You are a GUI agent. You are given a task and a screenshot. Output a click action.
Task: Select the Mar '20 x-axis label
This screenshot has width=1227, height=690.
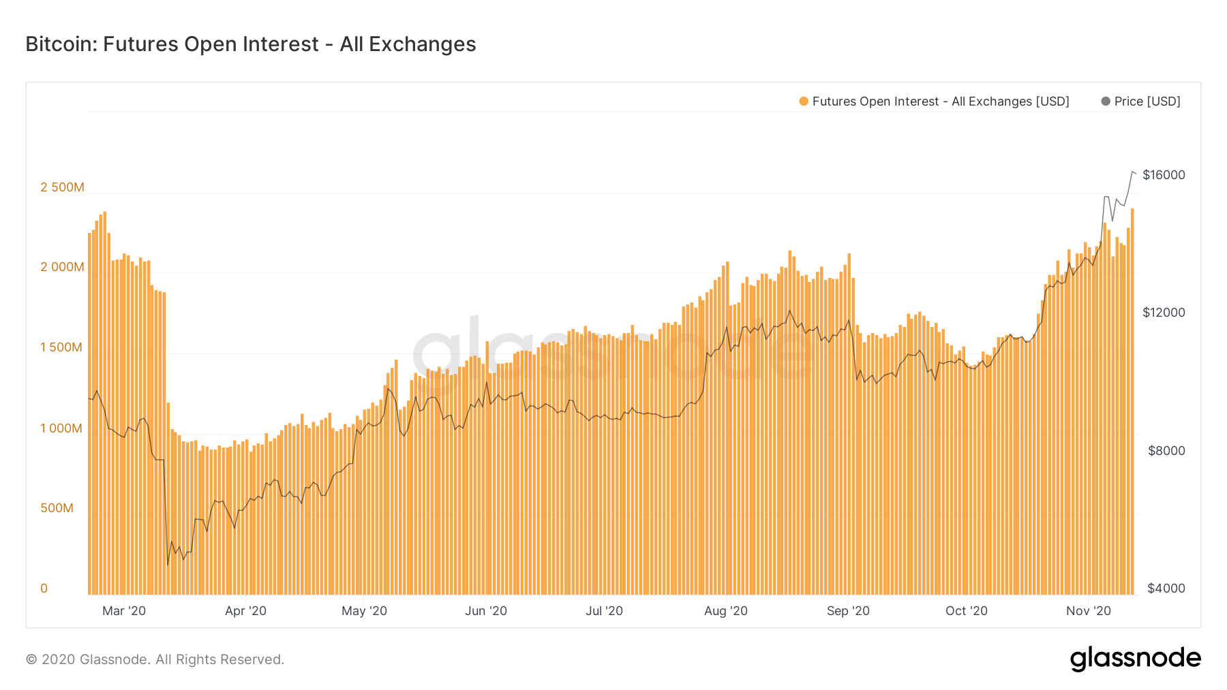[x=124, y=611]
